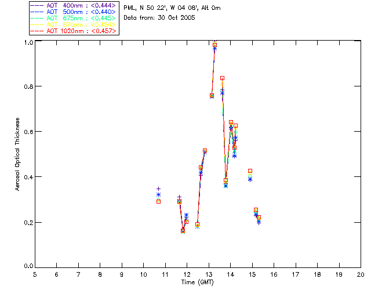Click the Data from 30 Oct 2005 text

pos(159,17)
